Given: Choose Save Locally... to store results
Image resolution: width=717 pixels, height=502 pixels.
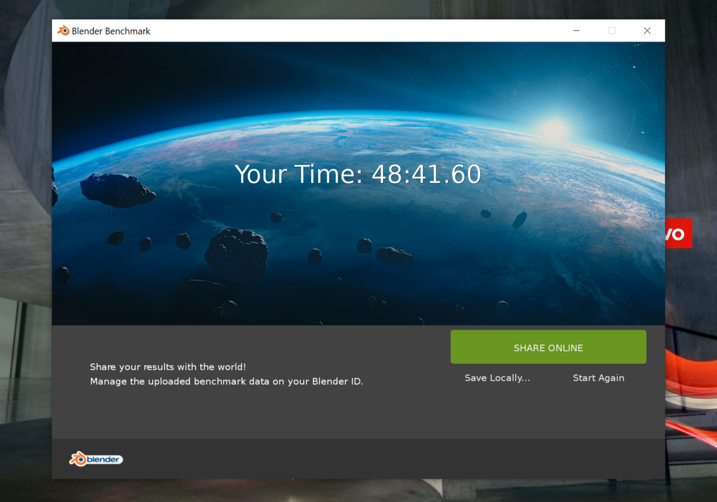Looking at the screenshot, I should click(497, 378).
